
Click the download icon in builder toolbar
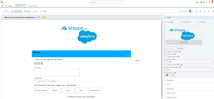point(205,11)
